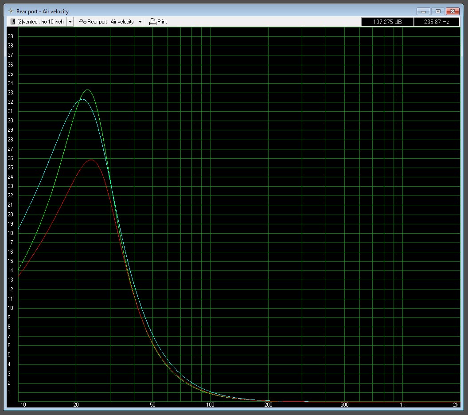The image size is (468, 415).
Task: Click the red curve peak near 26
Action: 91,160
